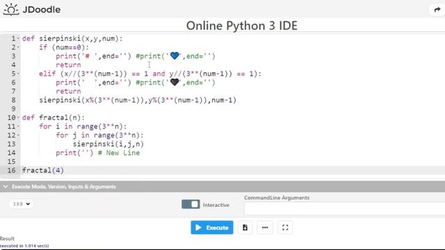Click the '# New Line' comment text
Screen dimensions: 445x250
tap(119, 153)
